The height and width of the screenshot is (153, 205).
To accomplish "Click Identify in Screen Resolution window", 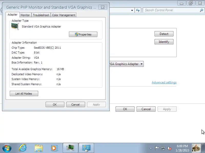I will point(164,42).
